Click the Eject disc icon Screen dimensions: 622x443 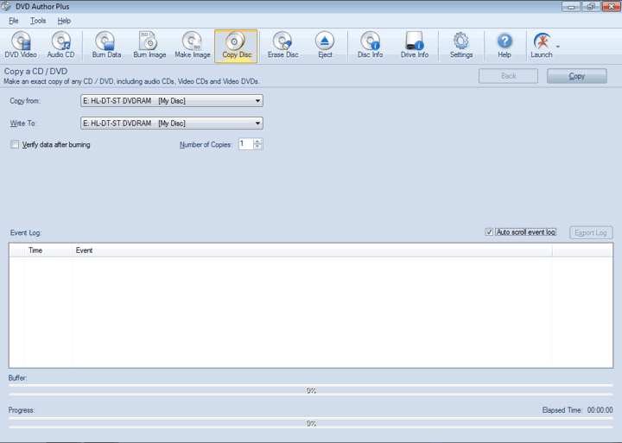click(x=325, y=46)
